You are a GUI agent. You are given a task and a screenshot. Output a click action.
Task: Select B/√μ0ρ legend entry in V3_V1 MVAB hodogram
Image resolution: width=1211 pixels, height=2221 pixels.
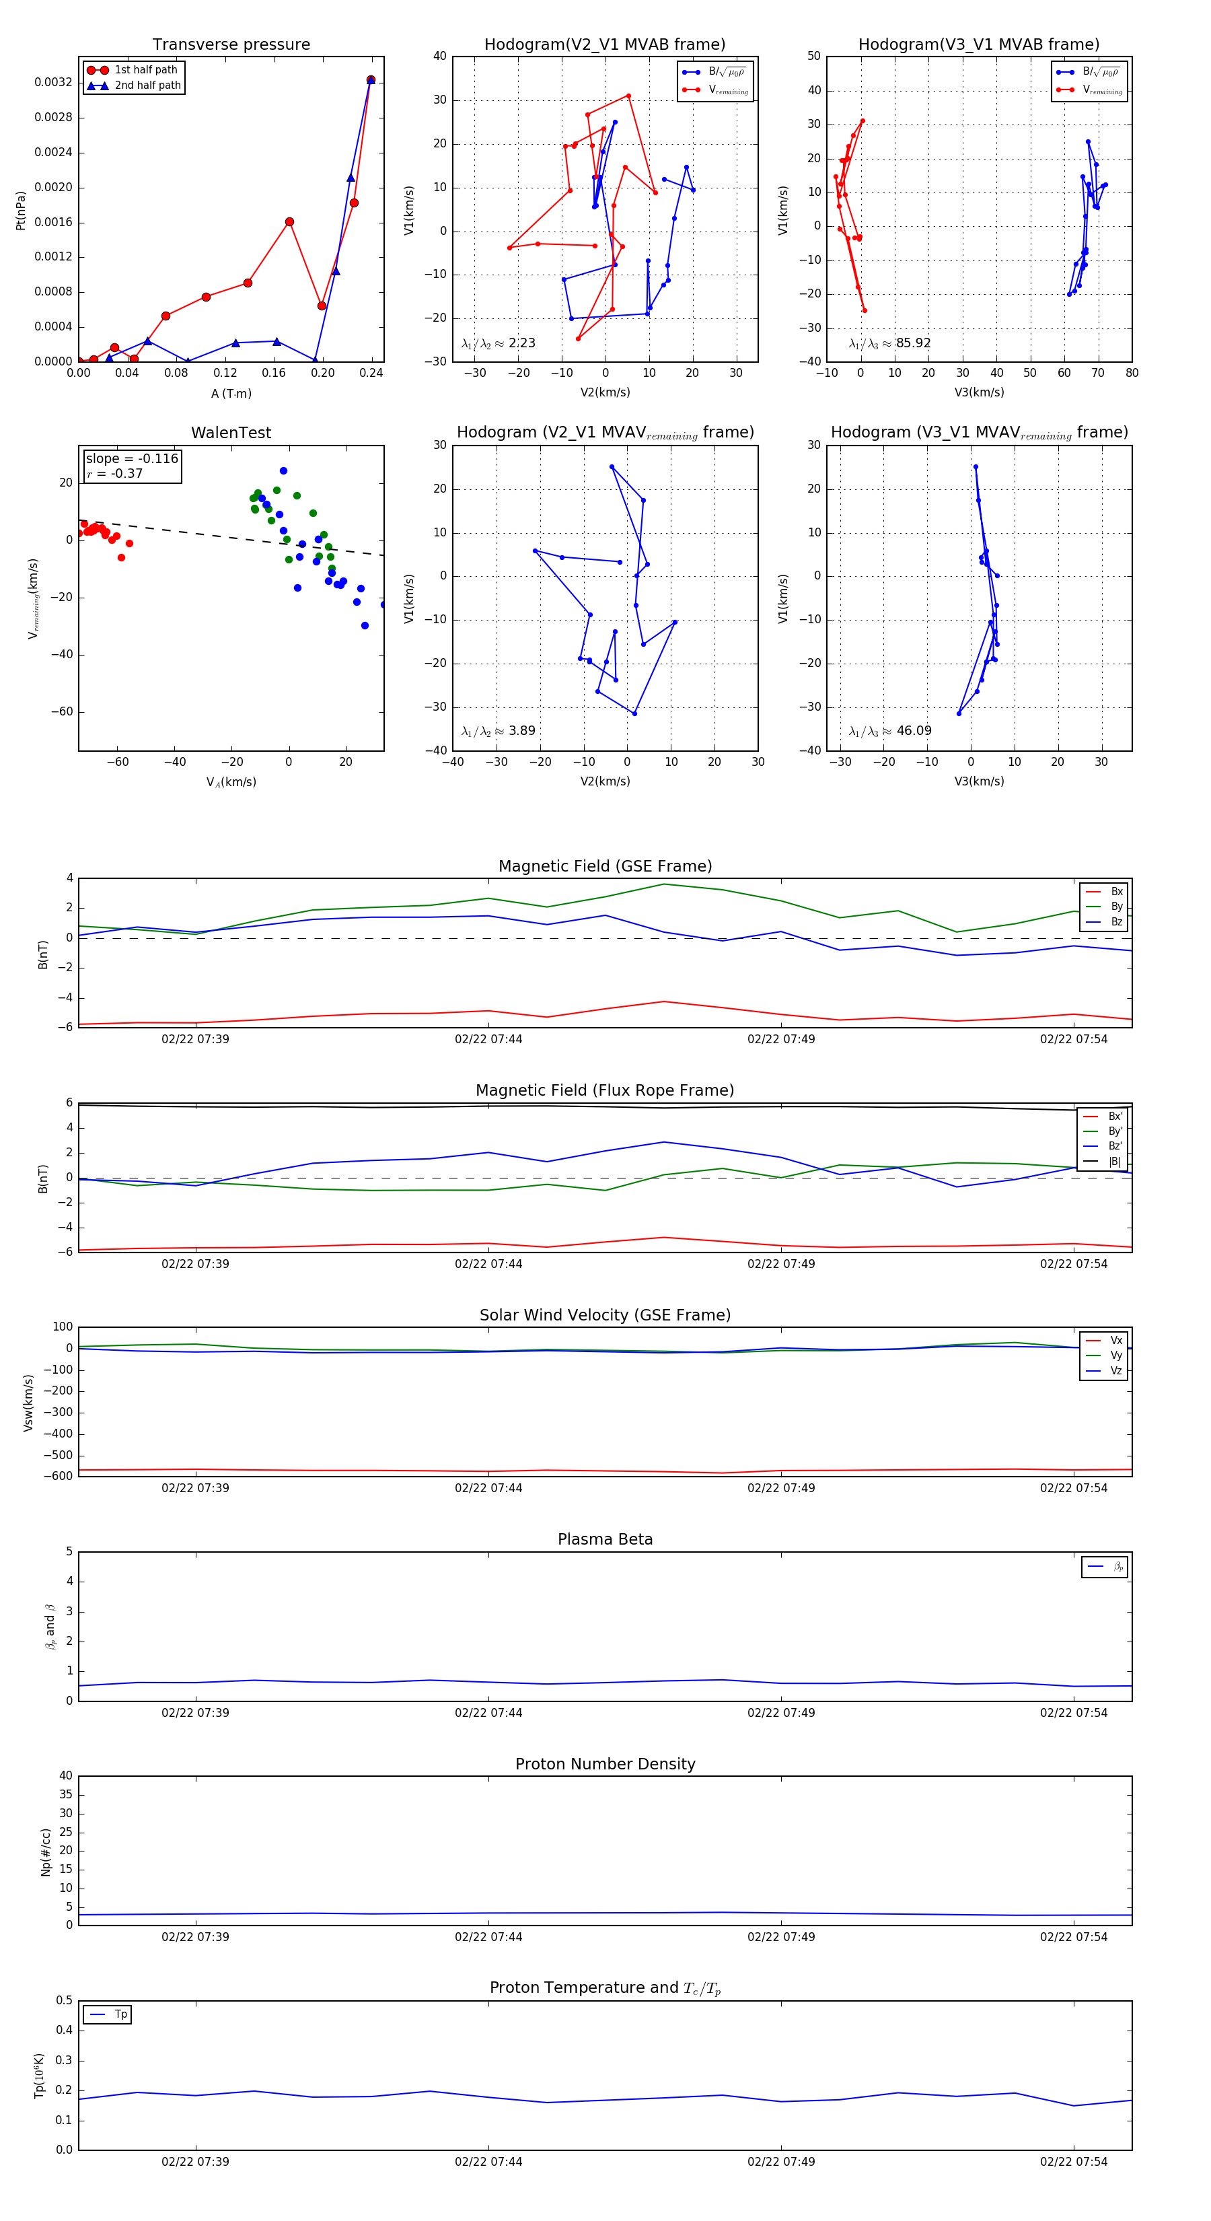tap(1089, 73)
